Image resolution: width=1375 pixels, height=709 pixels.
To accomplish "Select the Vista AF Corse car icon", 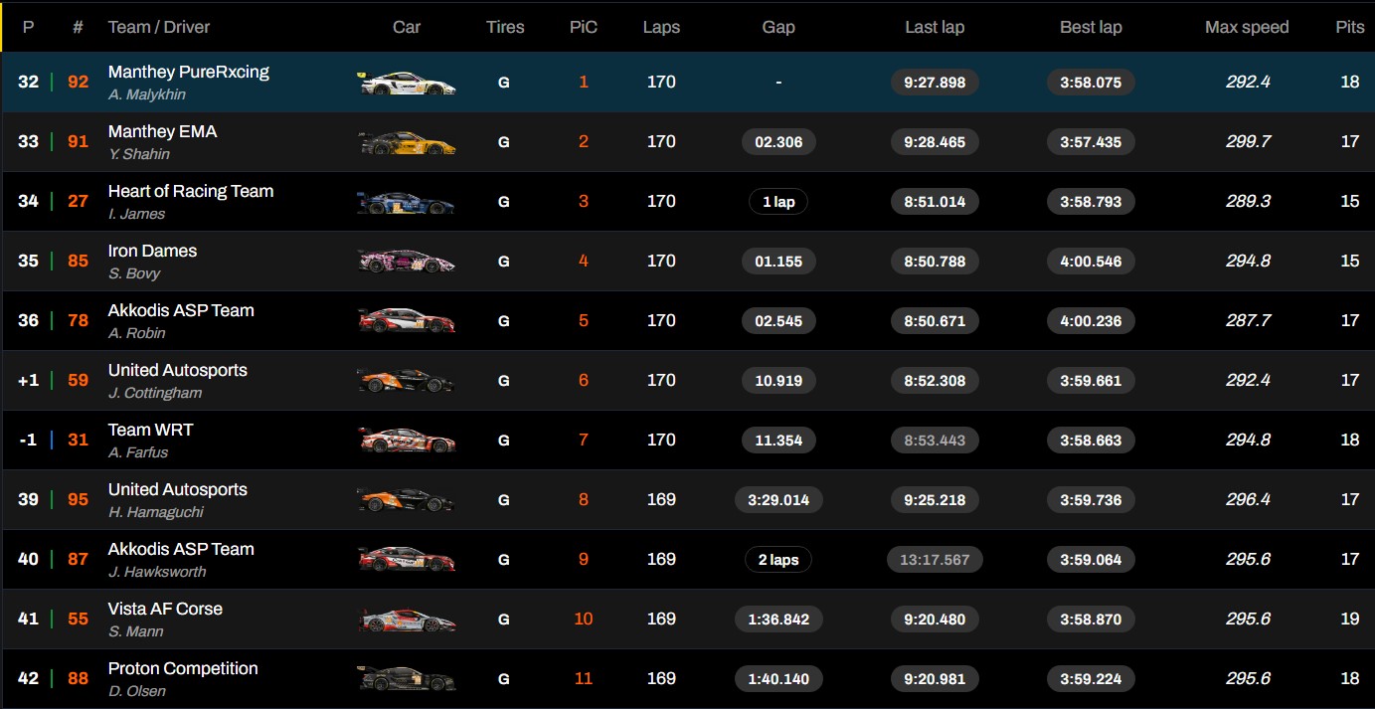I will (x=407, y=620).
